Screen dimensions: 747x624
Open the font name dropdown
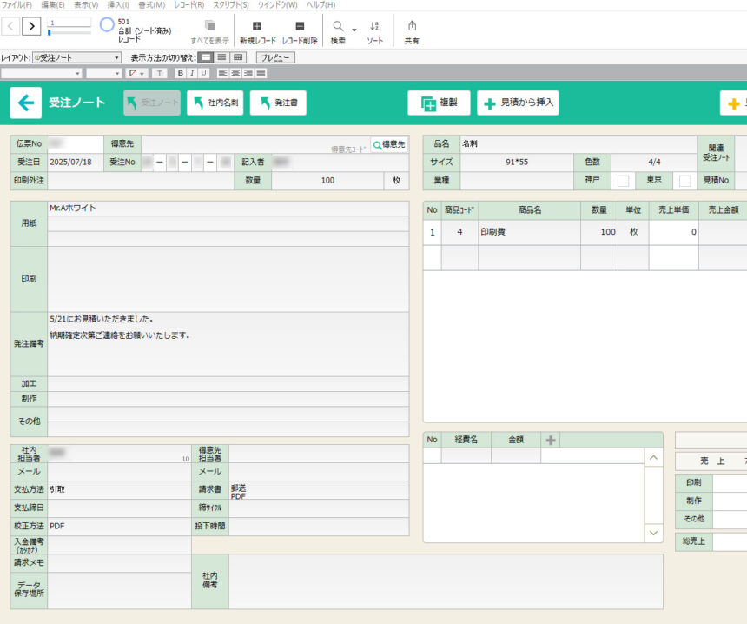(42, 73)
